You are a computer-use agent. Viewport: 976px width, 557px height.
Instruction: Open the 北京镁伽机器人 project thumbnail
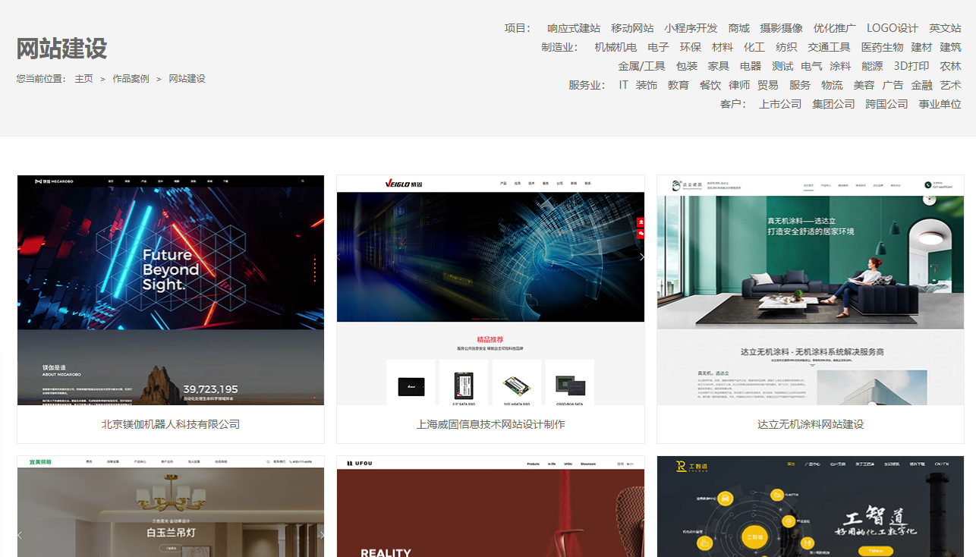pyautogui.click(x=171, y=290)
